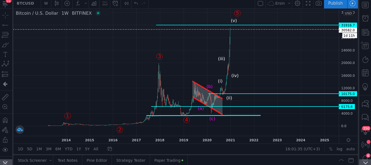Open the Strategy Tester tab
Screen dimensions: 371x165
pyautogui.click(x=130, y=160)
